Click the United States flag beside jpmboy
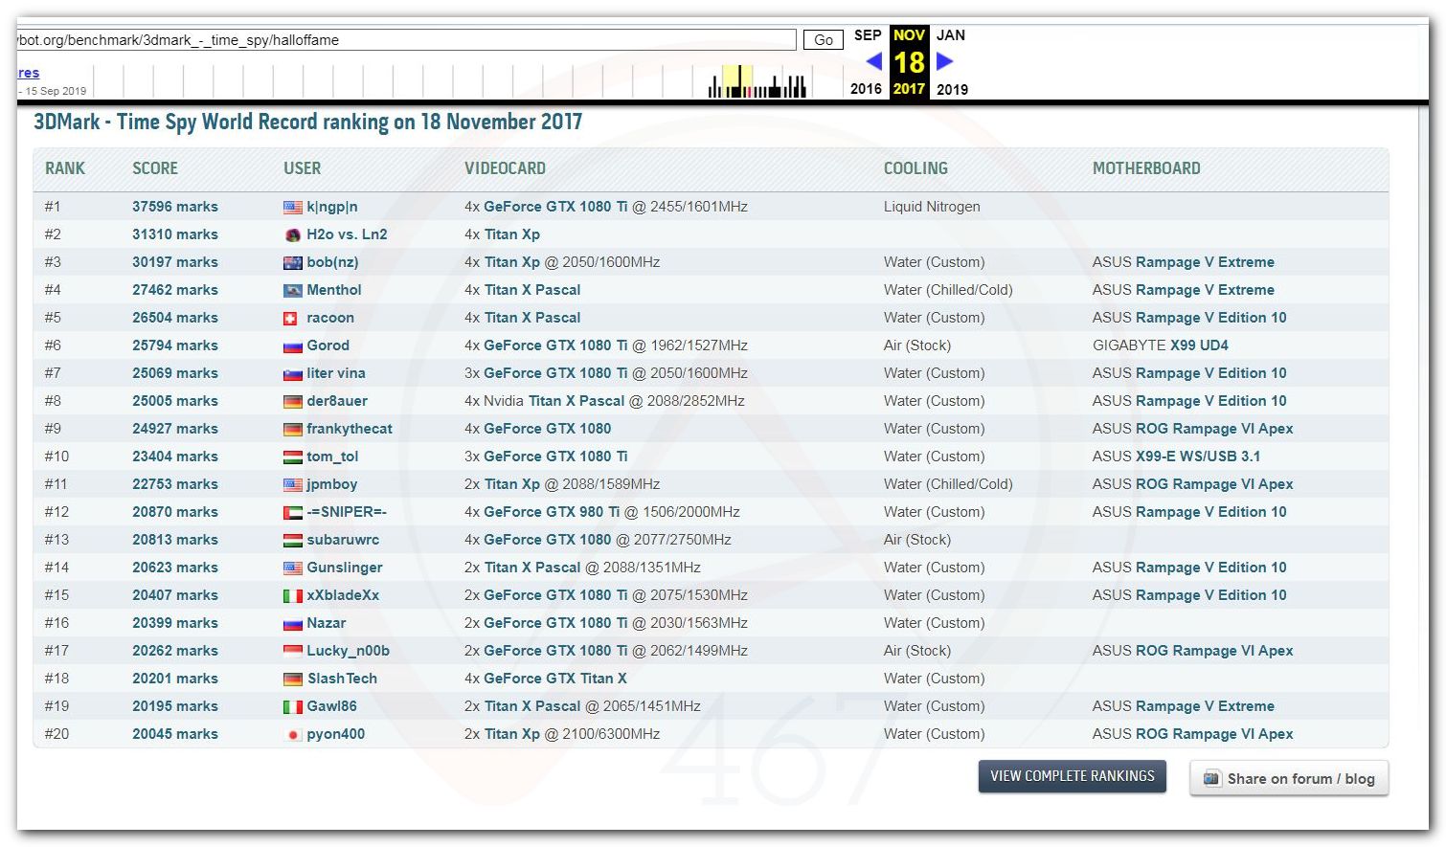1446x847 pixels. point(293,484)
